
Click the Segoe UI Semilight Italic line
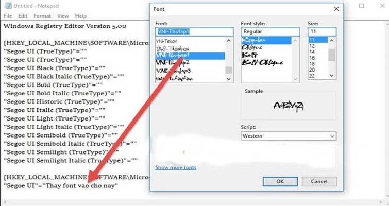click(x=71, y=161)
